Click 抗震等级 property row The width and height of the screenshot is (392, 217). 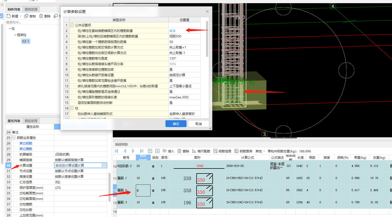56,154
